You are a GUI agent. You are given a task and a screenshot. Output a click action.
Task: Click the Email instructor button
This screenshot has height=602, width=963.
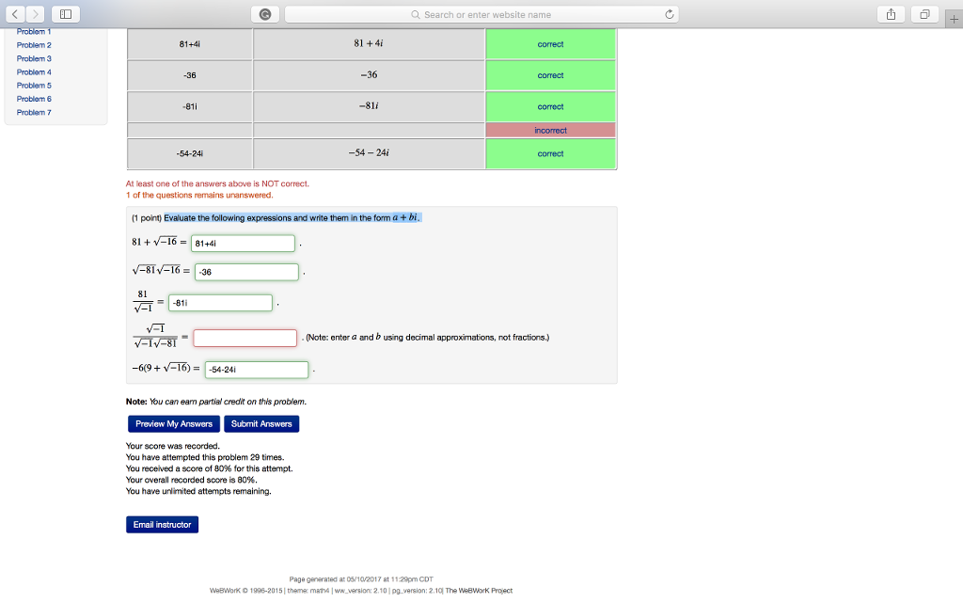(x=162, y=524)
